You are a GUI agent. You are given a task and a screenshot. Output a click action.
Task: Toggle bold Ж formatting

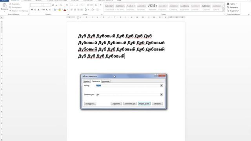click(32, 10)
